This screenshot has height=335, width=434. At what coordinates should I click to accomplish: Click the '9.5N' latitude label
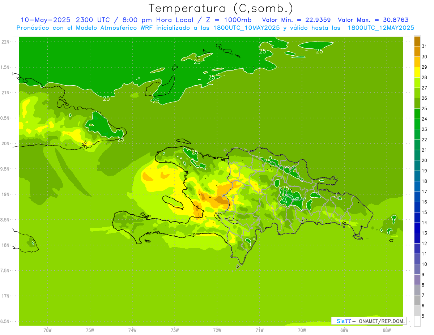[5, 169]
